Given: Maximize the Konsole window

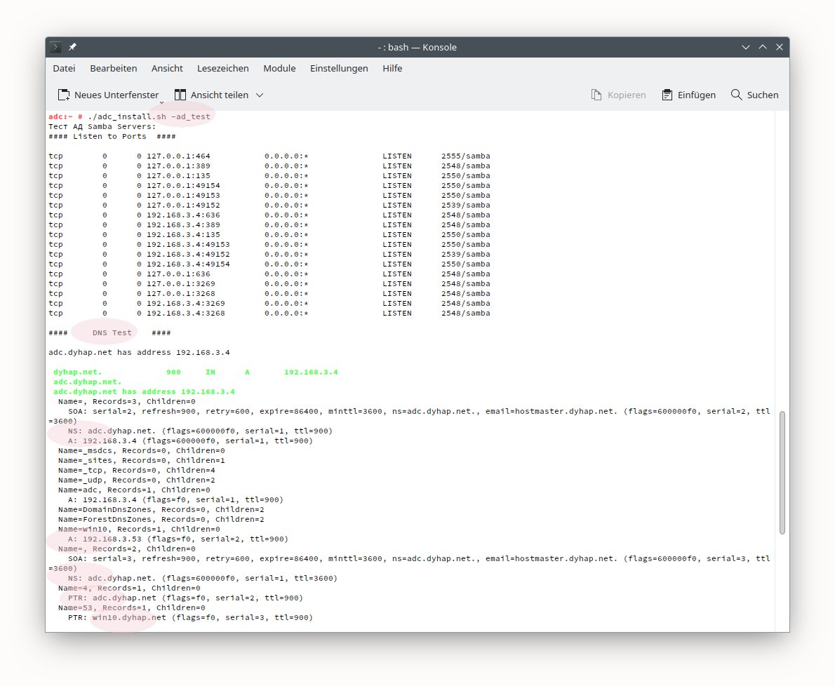Looking at the screenshot, I should [x=763, y=47].
